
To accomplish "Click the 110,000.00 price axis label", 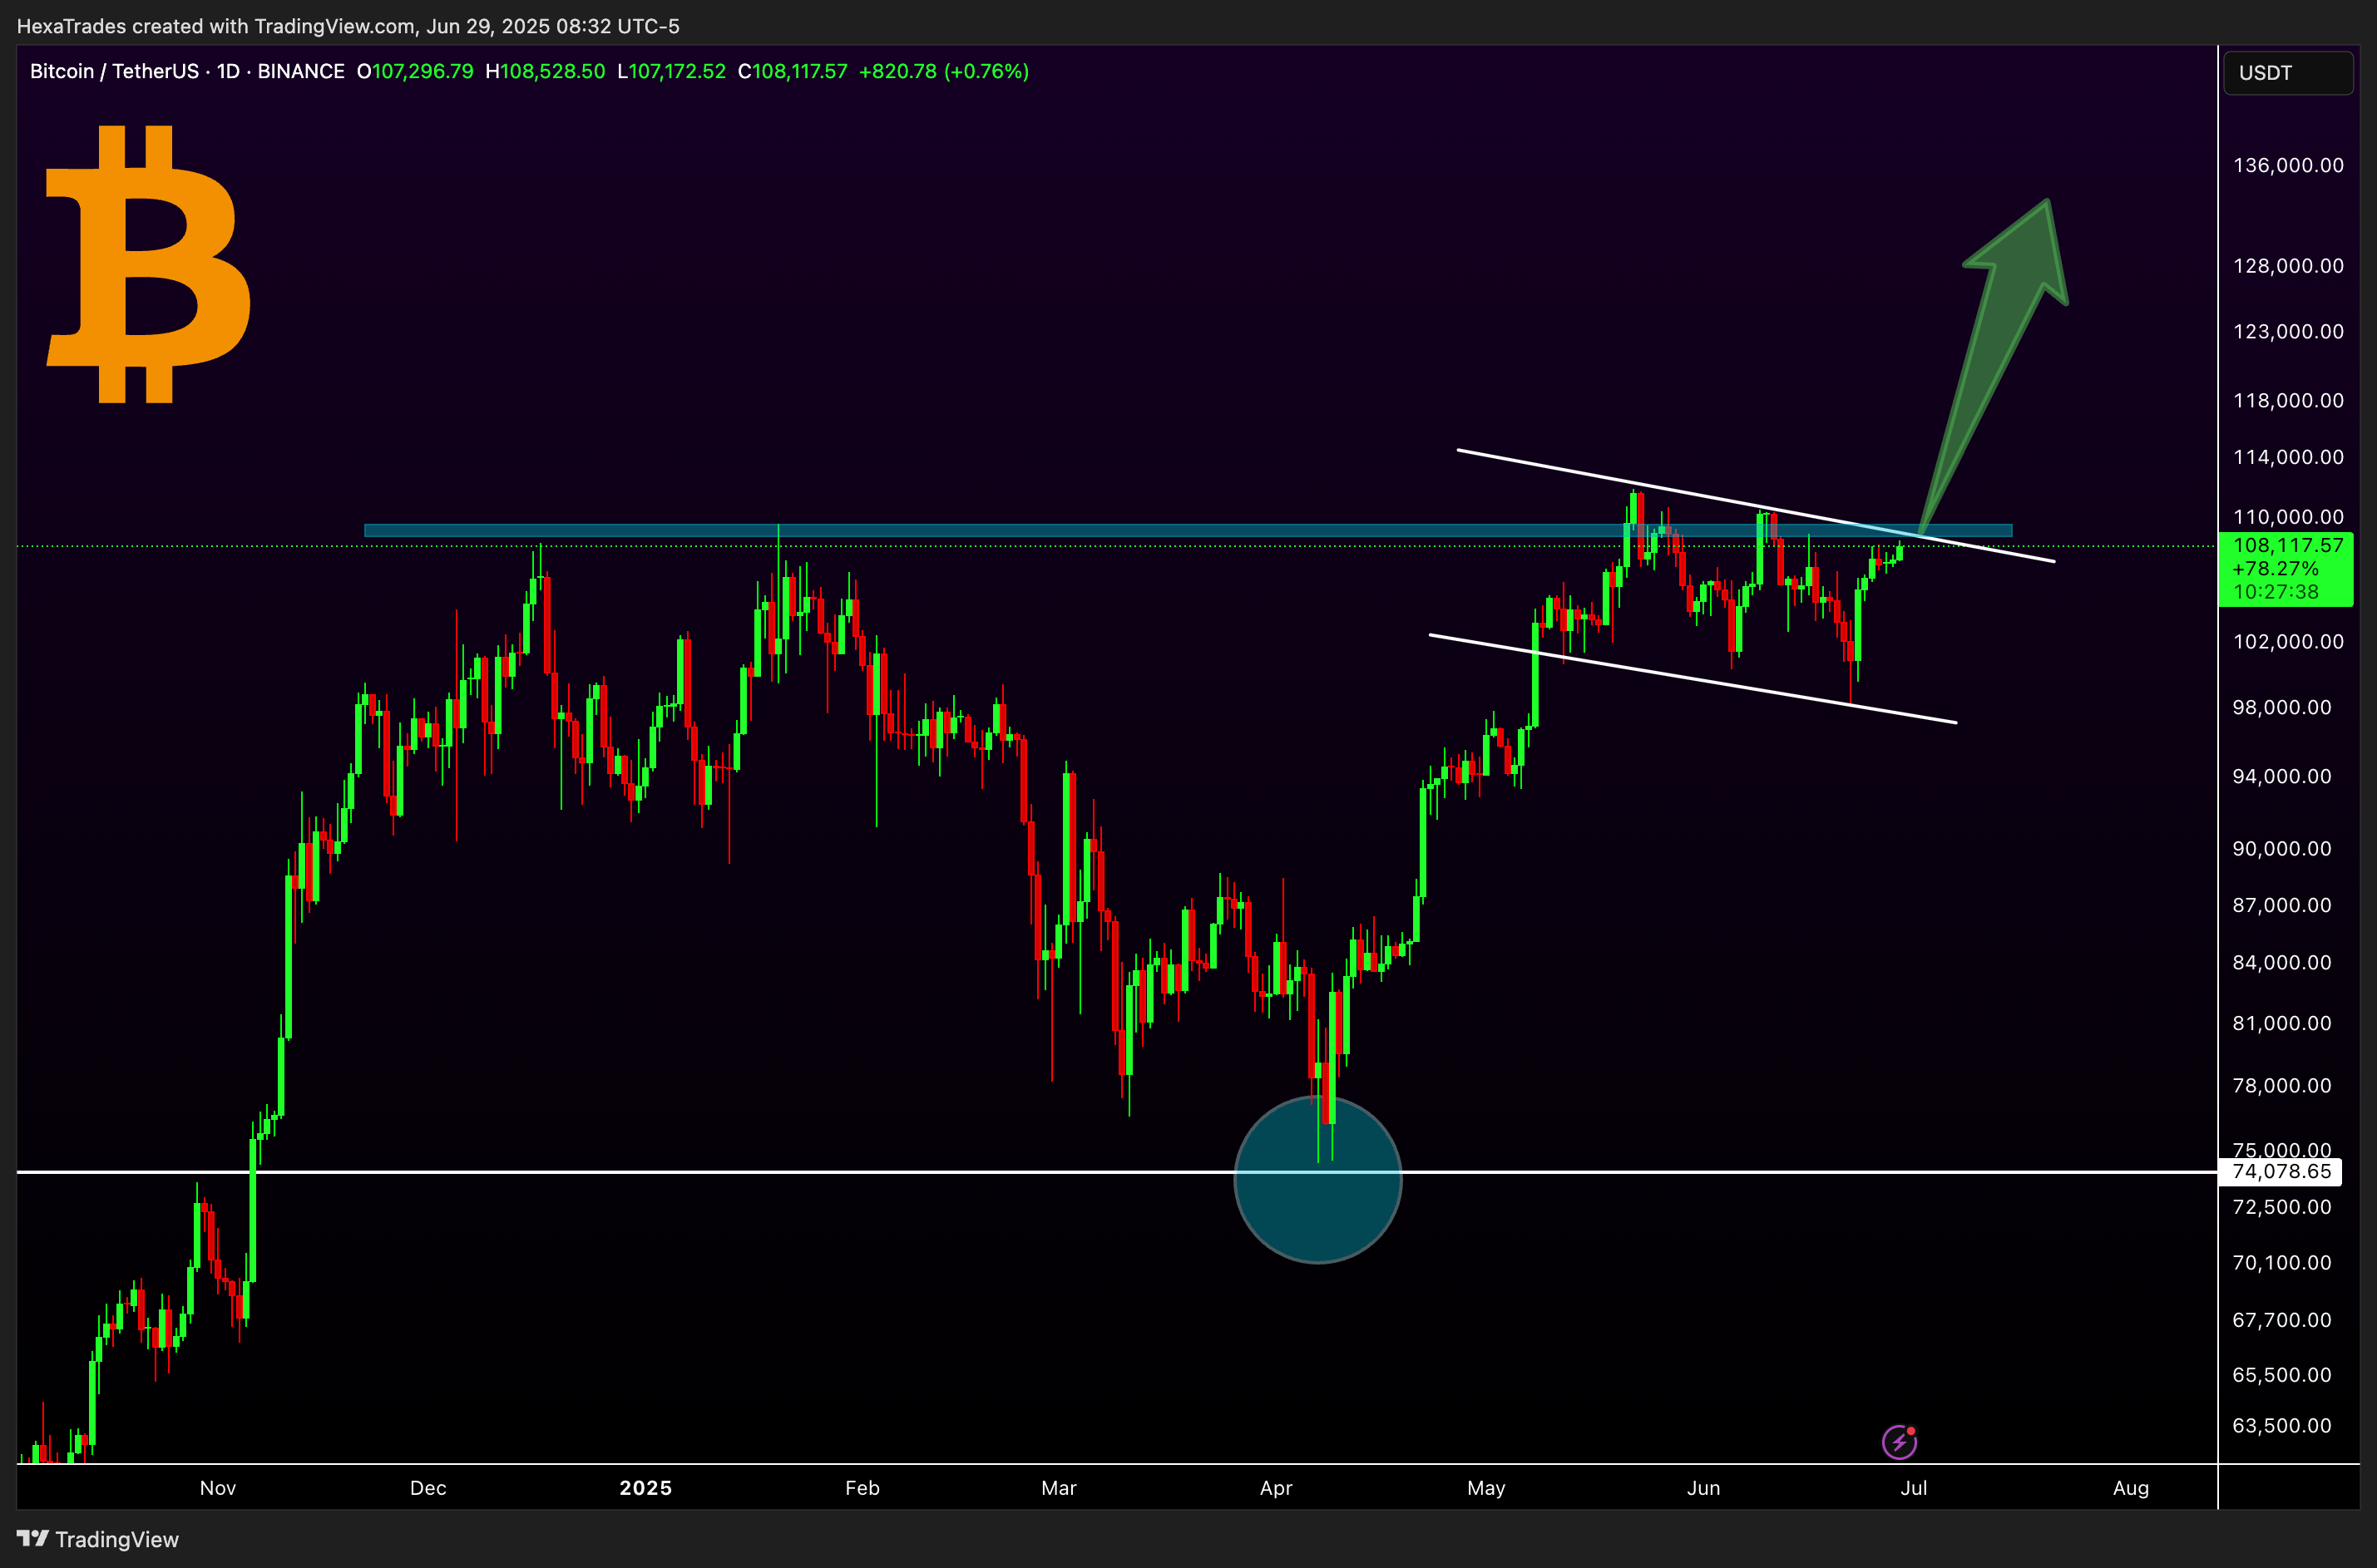I will (2288, 517).
